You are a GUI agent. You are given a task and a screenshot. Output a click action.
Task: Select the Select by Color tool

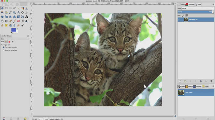pyautogui.click(x=22, y=8)
